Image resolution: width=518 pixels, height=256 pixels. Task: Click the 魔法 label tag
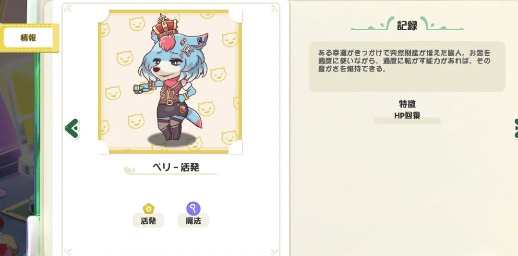(x=193, y=221)
